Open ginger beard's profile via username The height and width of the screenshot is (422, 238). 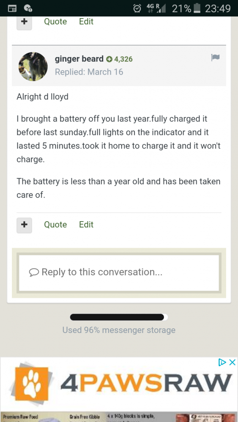pyautogui.click(x=79, y=59)
